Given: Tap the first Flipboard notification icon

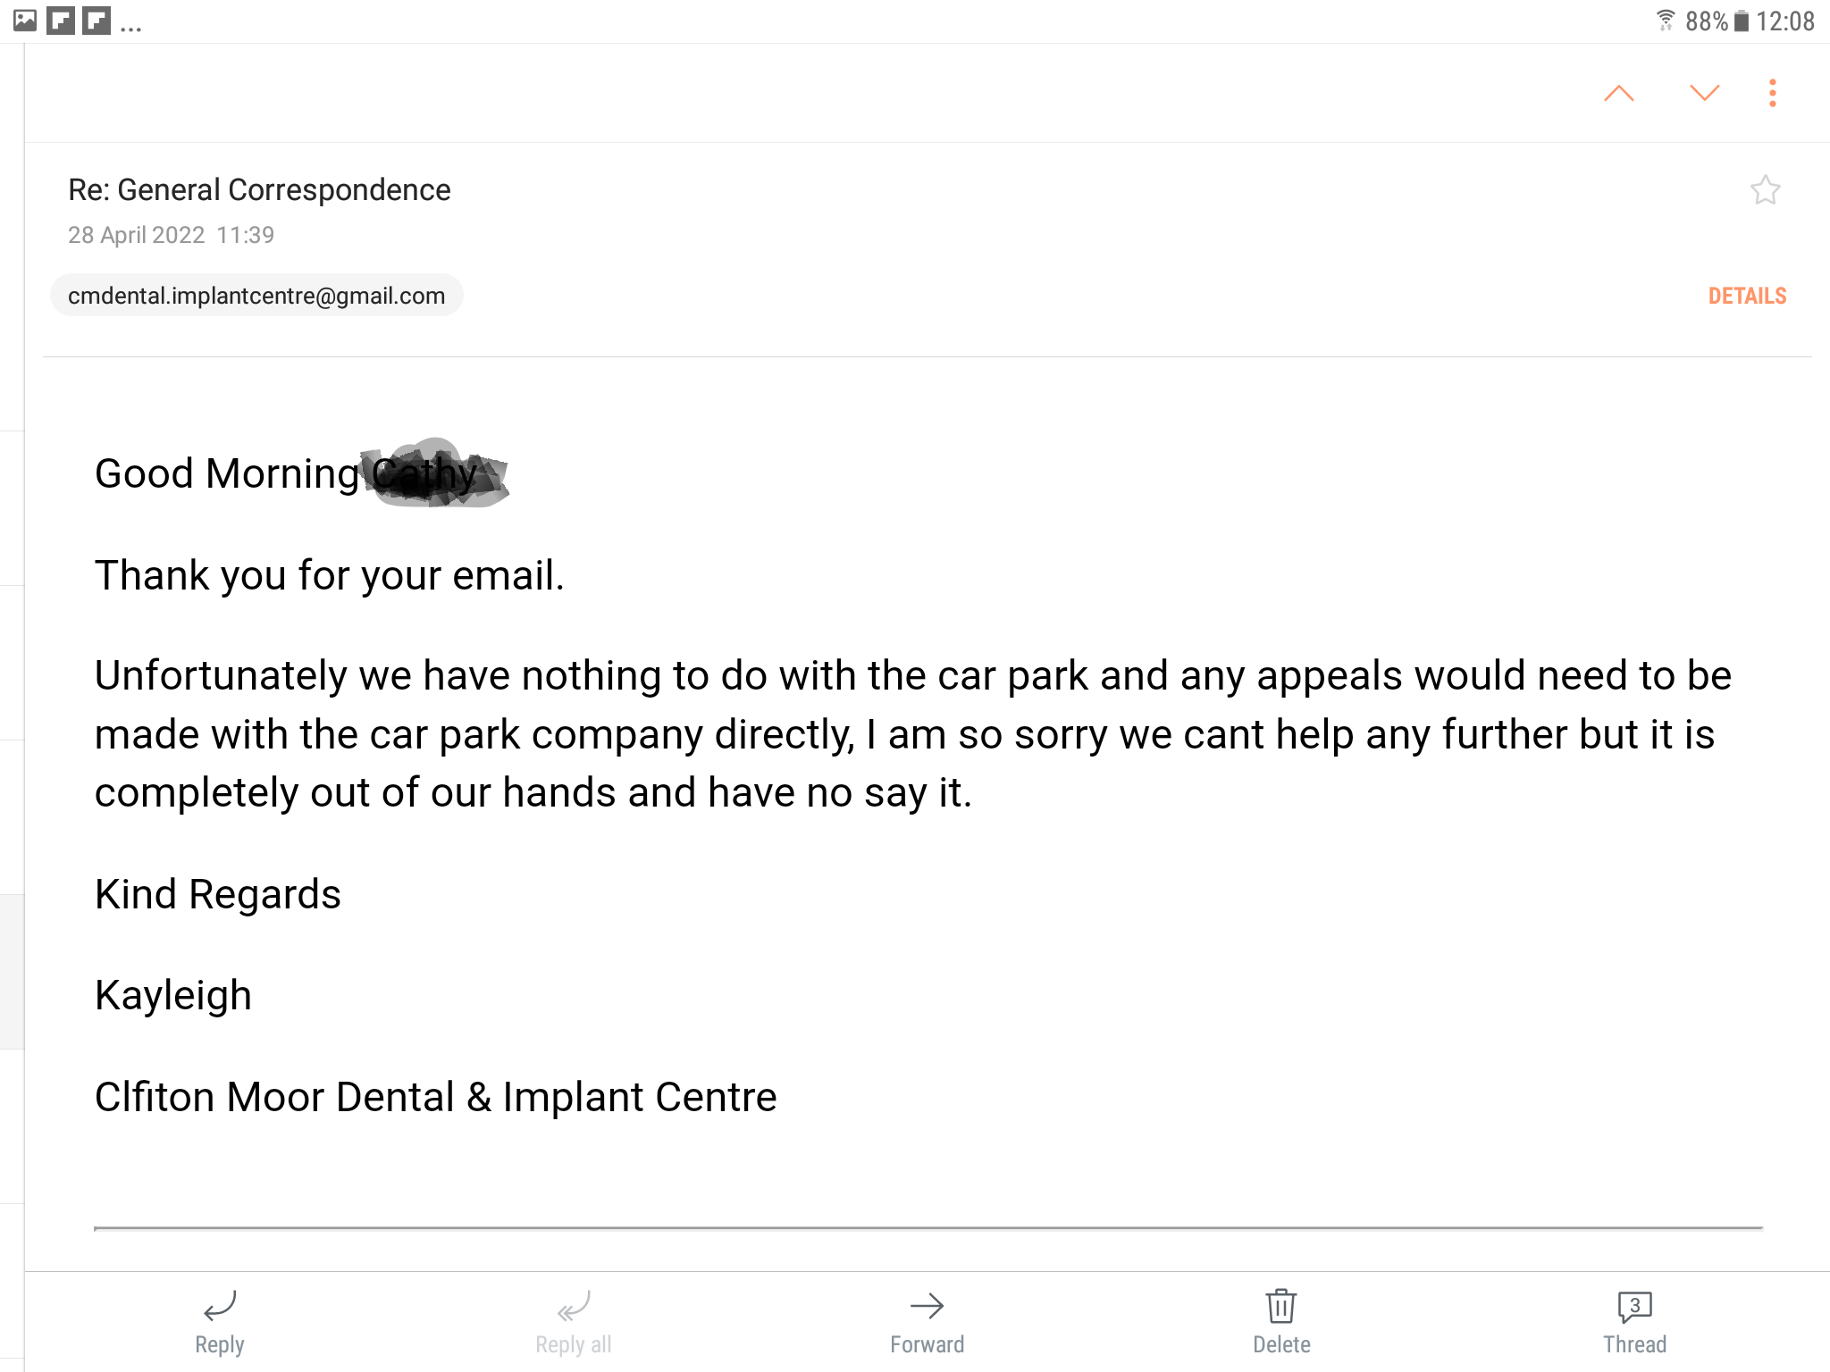Looking at the screenshot, I should (x=61, y=21).
